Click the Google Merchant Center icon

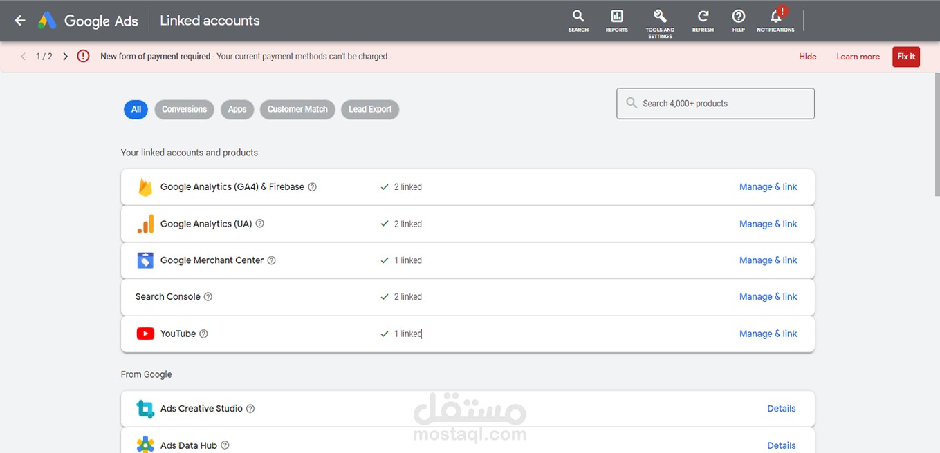pyautogui.click(x=145, y=260)
